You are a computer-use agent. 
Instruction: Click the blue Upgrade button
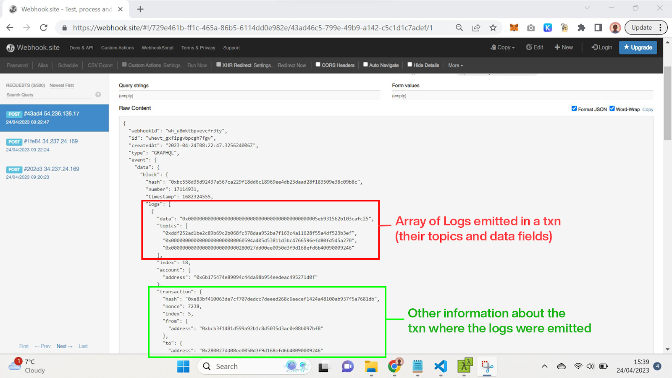[x=638, y=47]
